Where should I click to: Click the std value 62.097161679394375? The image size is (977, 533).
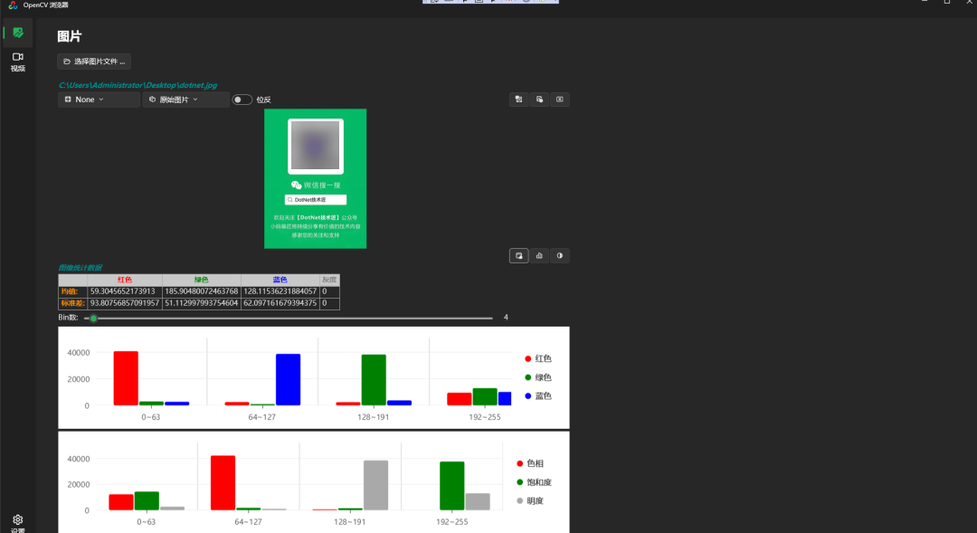point(280,303)
